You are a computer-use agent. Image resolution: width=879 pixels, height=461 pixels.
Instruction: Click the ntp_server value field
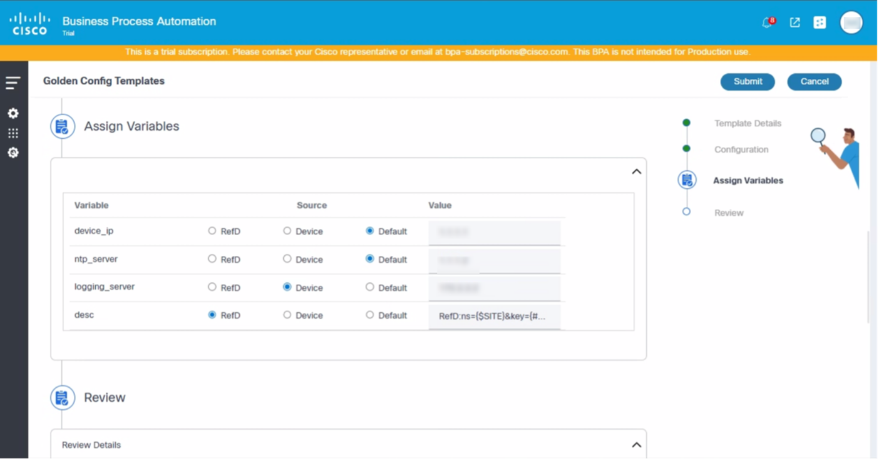[x=495, y=260]
